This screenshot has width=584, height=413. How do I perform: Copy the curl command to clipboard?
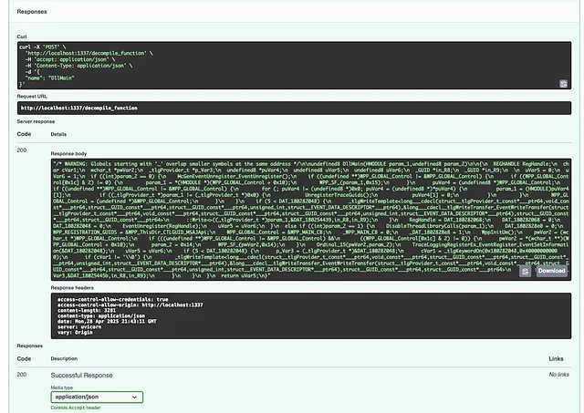pyautogui.click(x=564, y=84)
